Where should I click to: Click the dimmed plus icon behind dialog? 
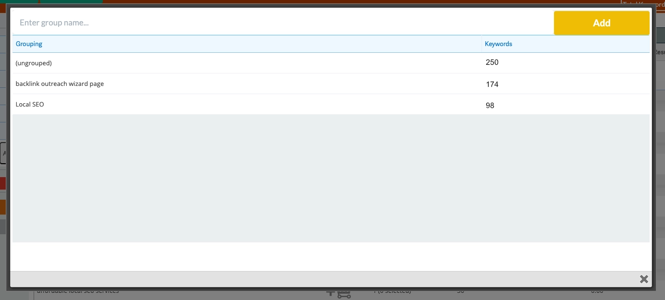tap(331, 292)
